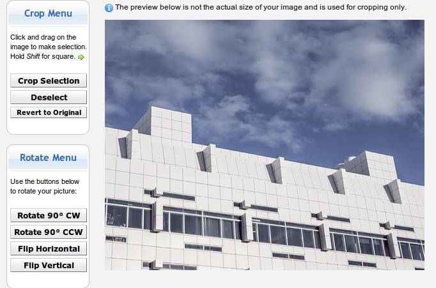The image size is (436, 288).
Task: Click the Deselect button
Action: click(49, 97)
